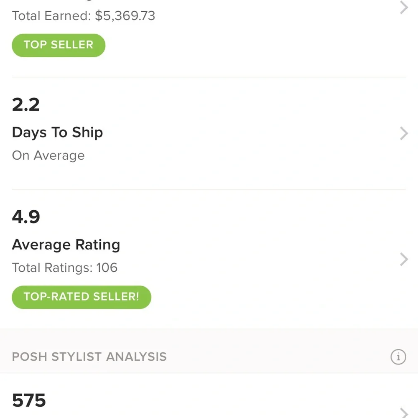The height and width of the screenshot is (418, 418).
Task: Open the Total Earned: $5,369.73 link
Action: pos(84,15)
